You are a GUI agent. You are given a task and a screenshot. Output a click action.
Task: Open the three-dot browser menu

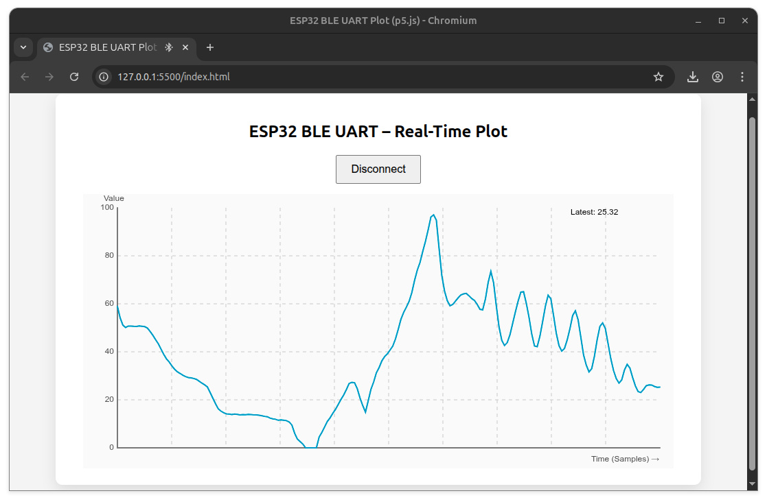(742, 77)
